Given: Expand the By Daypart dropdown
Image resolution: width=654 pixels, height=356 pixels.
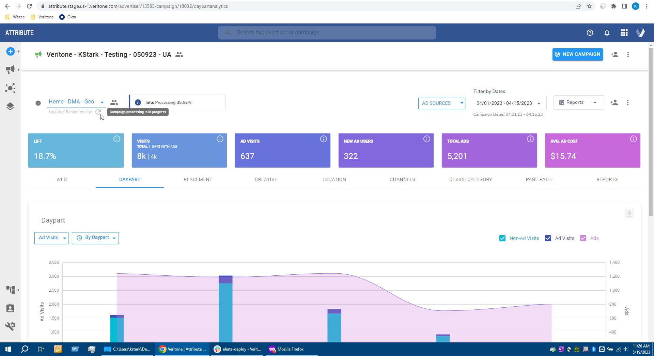Looking at the screenshot, I should pos(95,238).
